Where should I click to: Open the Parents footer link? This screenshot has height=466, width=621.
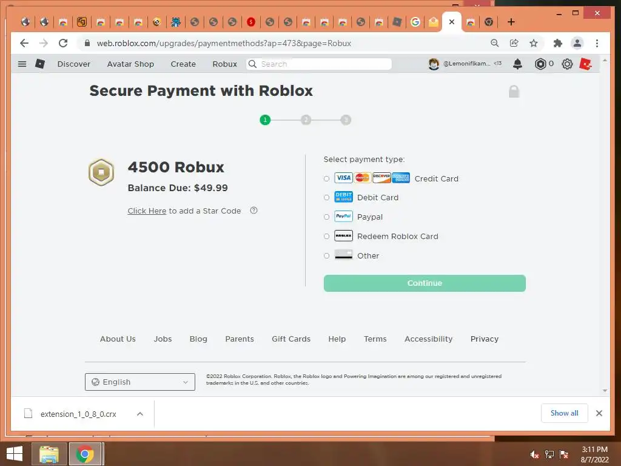tap(239, 339)
